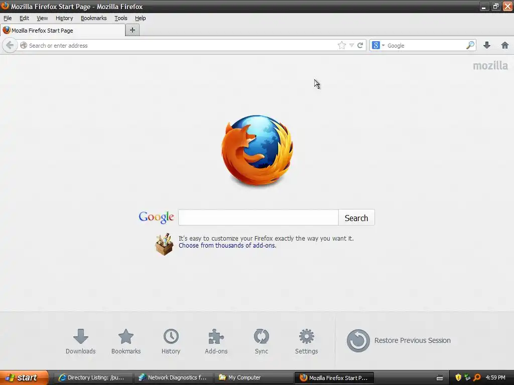Open the Tools menu

click(120, 18)
